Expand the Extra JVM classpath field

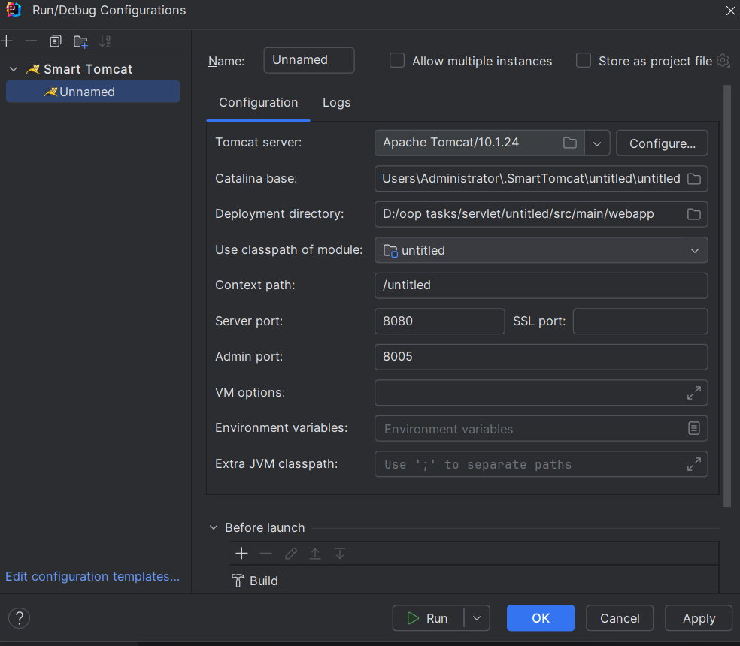coord(693,464)
